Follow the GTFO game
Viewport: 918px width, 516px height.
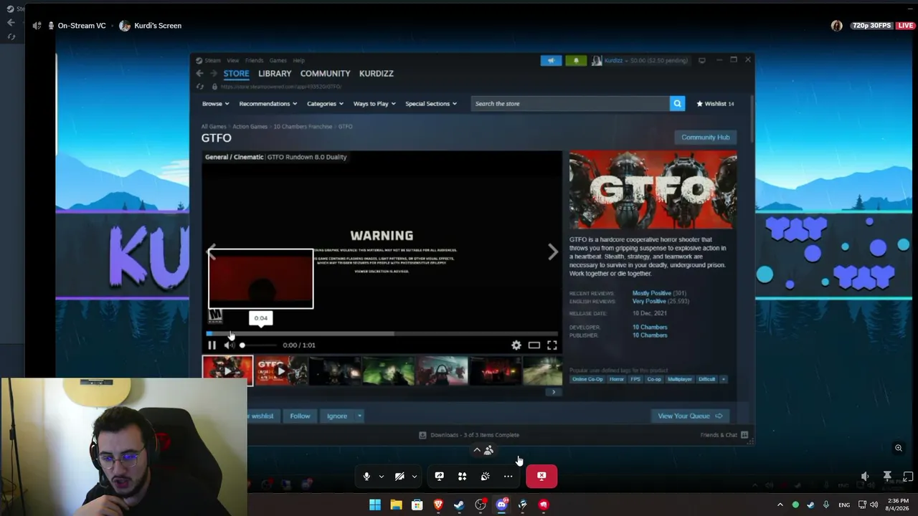click(300, 416)
